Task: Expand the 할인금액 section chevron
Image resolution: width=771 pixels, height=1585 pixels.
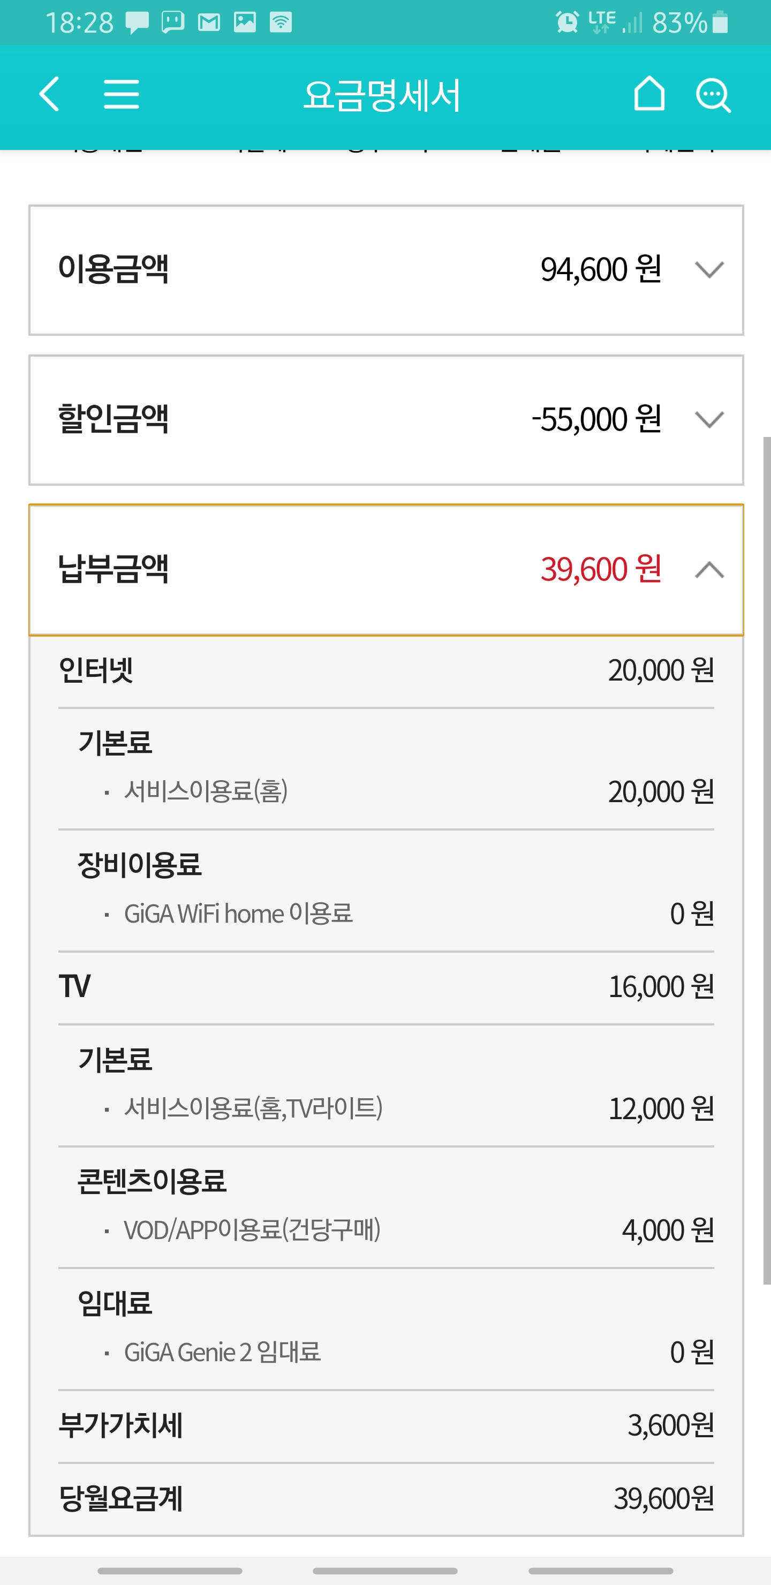Action: point(709,420)
